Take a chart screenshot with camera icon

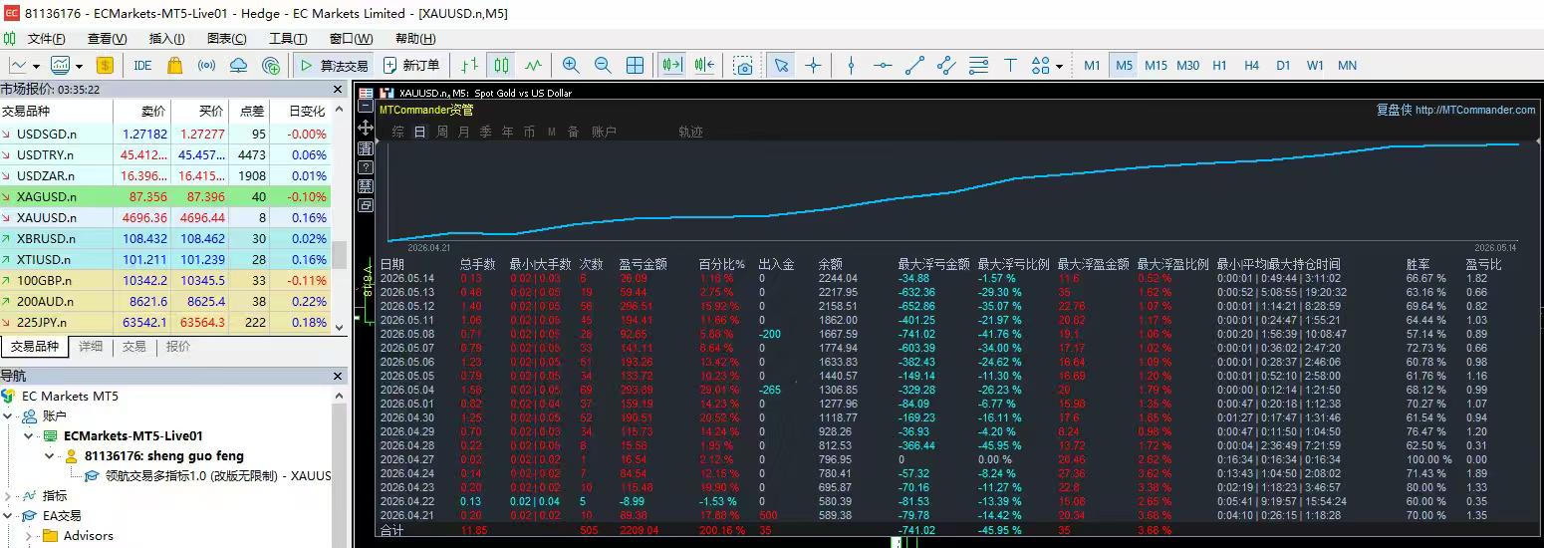tap(743, 66)
